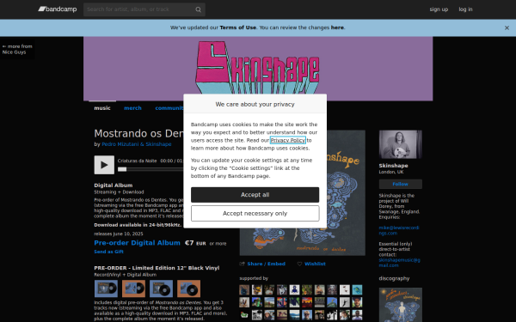
Task: Click the Accept all button
Action: [x=255, y=195]
